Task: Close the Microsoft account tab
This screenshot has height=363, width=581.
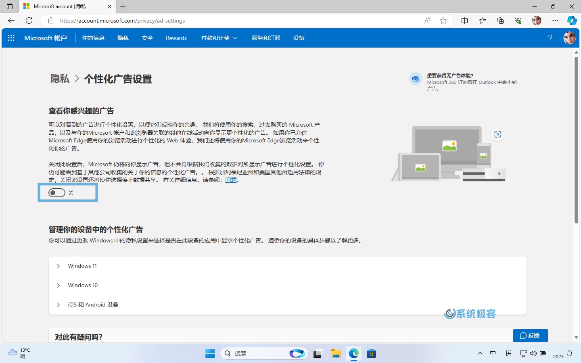Action: [x=109, y=6]
